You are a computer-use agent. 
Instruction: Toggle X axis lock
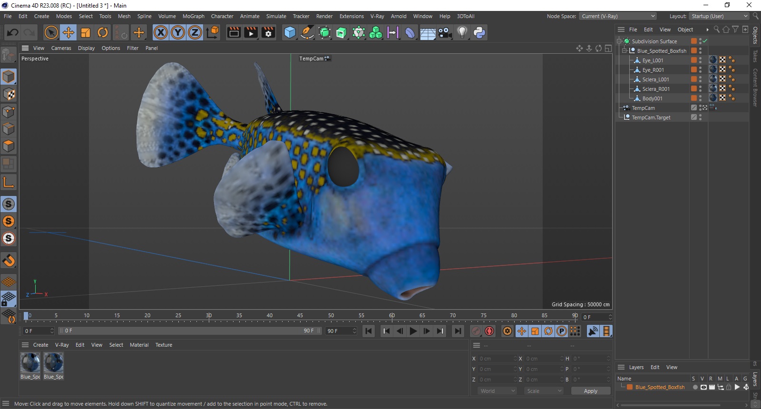pos(161,32)
